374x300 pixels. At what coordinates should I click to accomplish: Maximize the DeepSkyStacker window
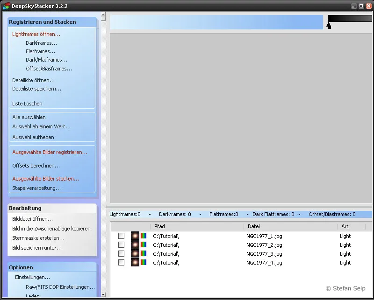(361, 6)
